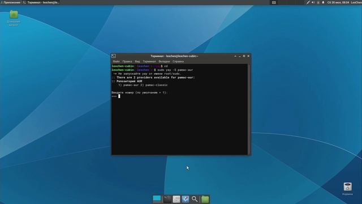Open the Файл menu in terminal
Image resolution: width=362 pixels, height=204 pixels.
coord(116,62)
